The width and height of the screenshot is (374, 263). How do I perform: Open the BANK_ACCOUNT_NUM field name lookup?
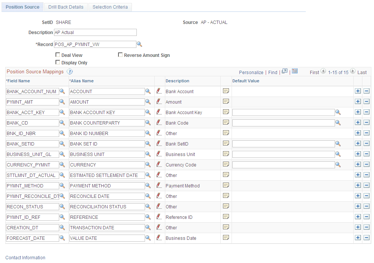(63, 91)
